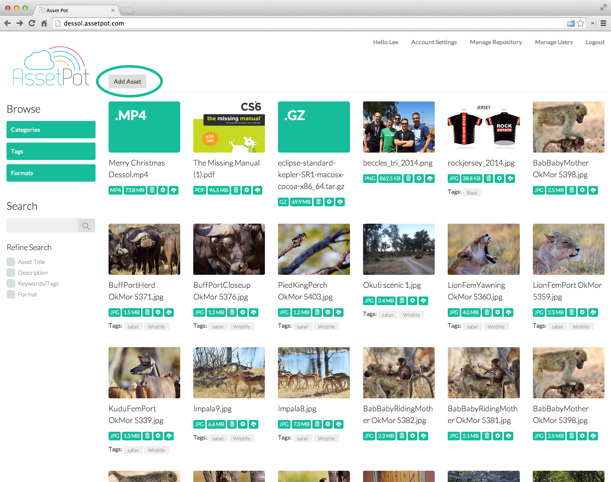
Task: Open settings gear for beccles_tri_2014.png
Action: click(x=419, y=179)
